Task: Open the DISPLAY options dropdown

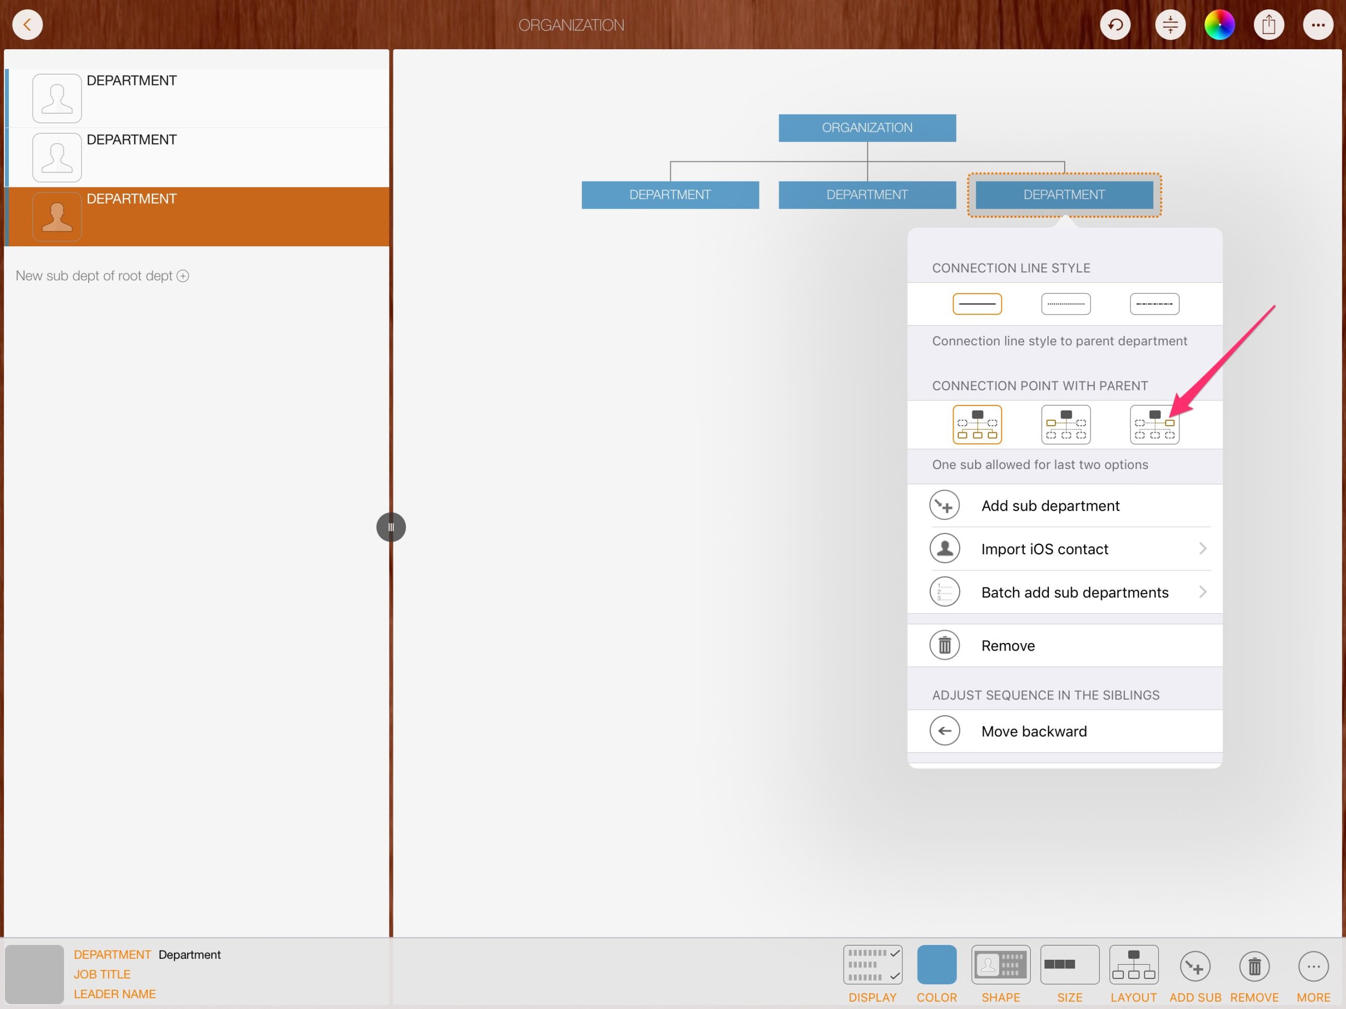Action: (872, 965)
